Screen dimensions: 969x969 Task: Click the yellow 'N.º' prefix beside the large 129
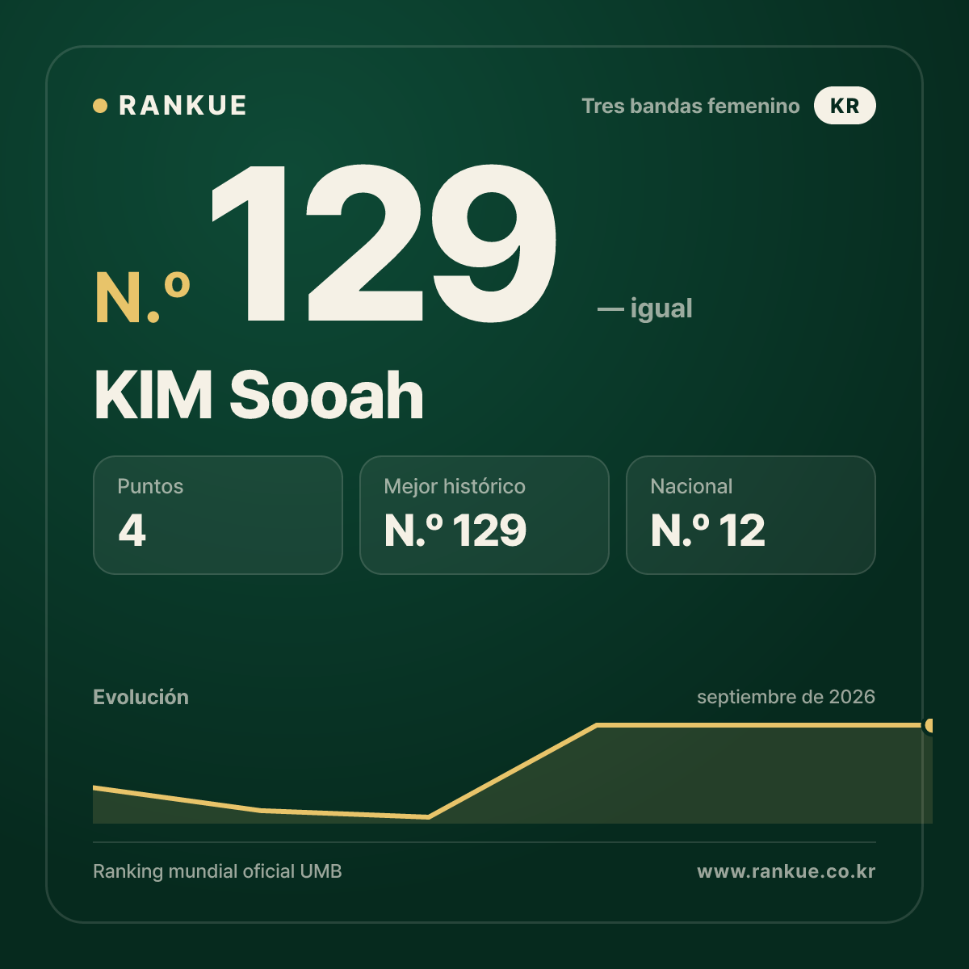coord(142,298)
